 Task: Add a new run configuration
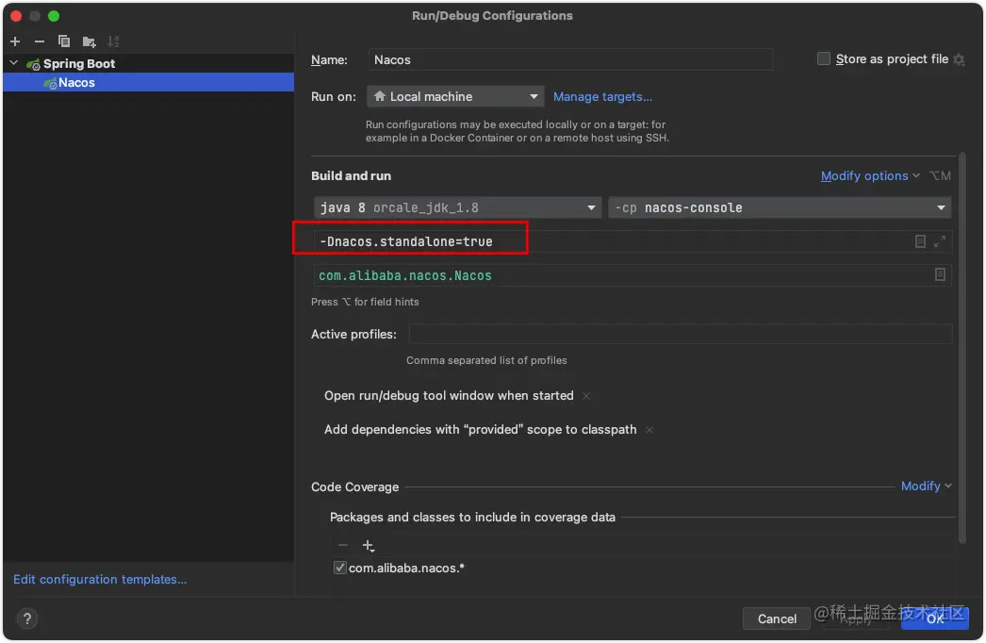coord(15,41)
